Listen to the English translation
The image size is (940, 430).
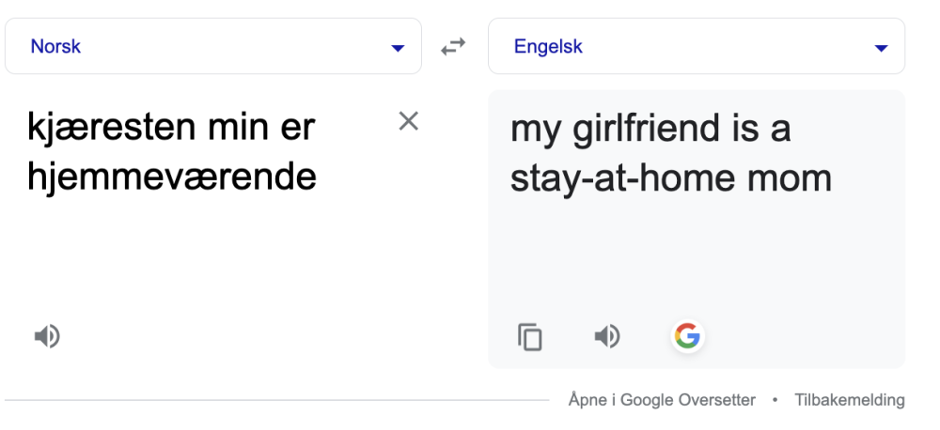607,336
